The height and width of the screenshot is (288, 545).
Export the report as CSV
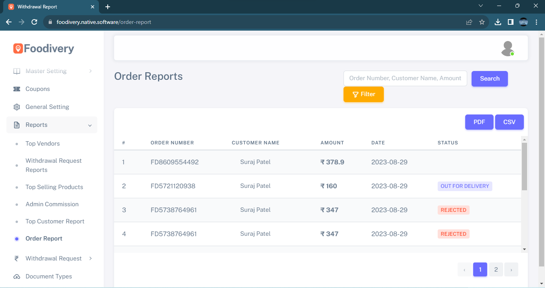[x=509, y=122]
